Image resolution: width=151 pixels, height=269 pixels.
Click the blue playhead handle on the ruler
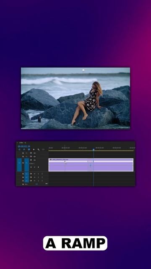[x=94, y=150]
